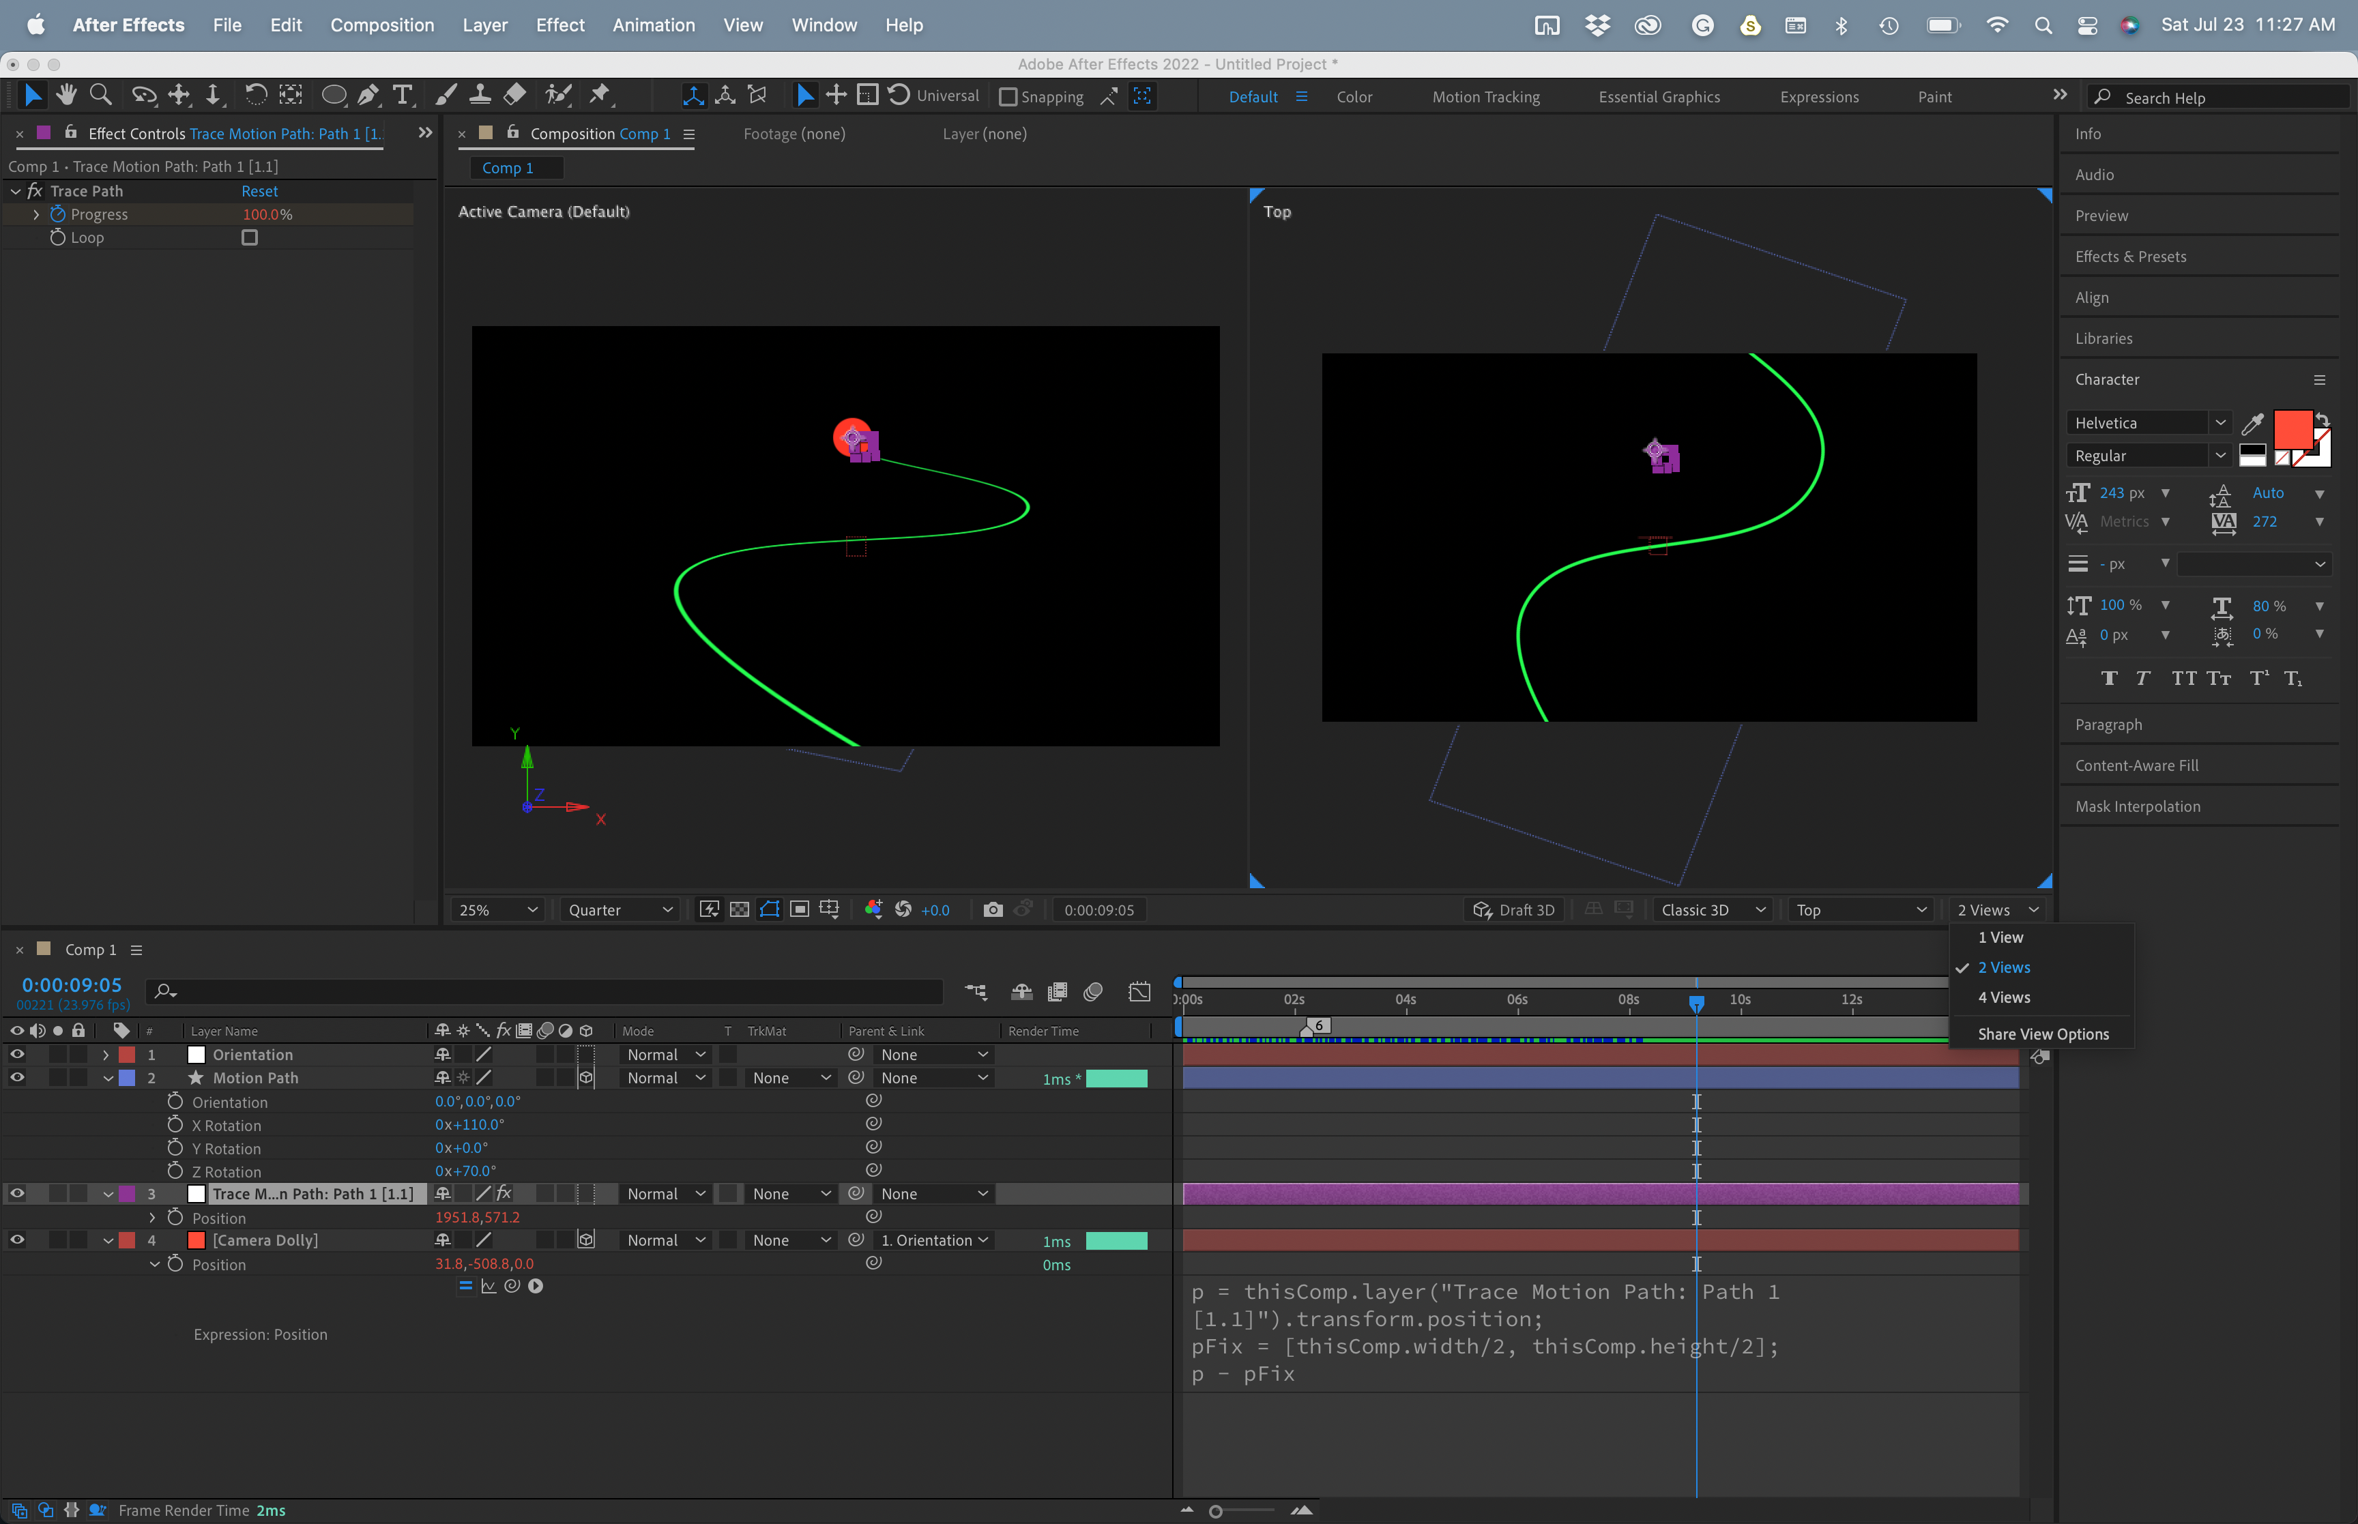This screenshot has height=1524, width=2358.
Task: Open the Graph Editor in the timeline
Action: coord(1140,991)
